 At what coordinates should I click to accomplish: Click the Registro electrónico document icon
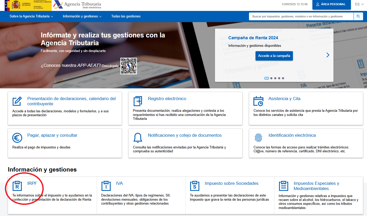pyautogui.click(x=138, y=101)
